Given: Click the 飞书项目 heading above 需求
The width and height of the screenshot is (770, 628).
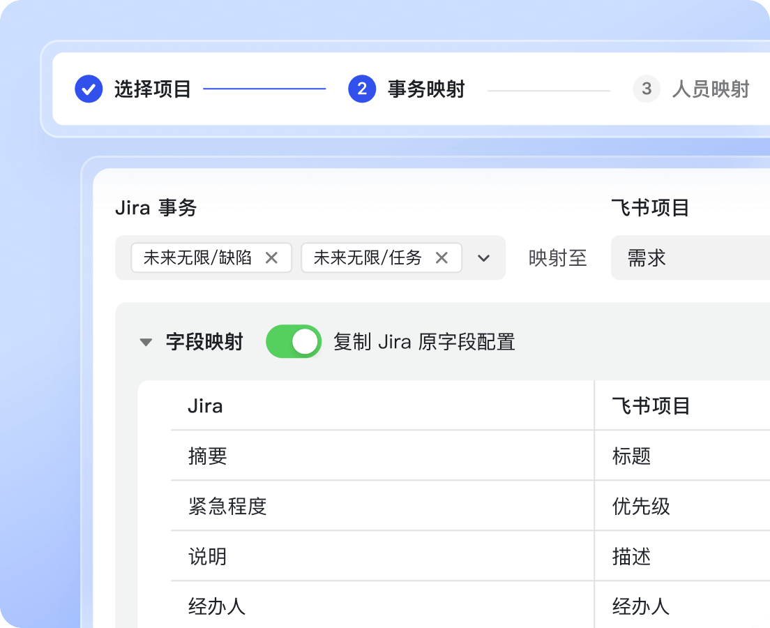Looking at the screenshot, I should [x=650, y=207].
